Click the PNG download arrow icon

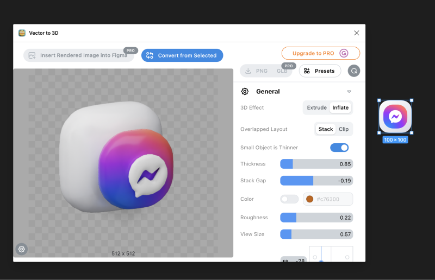coord(248,71)
